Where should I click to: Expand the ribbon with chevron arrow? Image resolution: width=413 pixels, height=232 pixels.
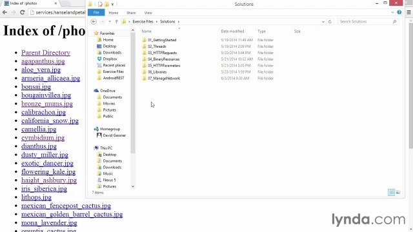[392, 12]
